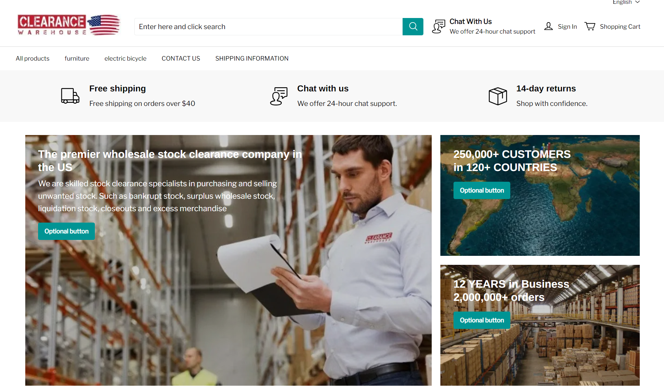This screenshot has height=386, width=664.
Task: Click the teal search magnifier button
Action: tap(413, 27)
